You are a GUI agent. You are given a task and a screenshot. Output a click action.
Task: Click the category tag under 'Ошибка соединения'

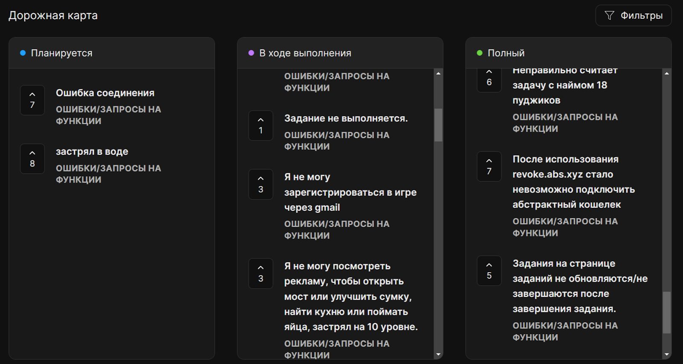pyautogui.click(x=108, y=115)
